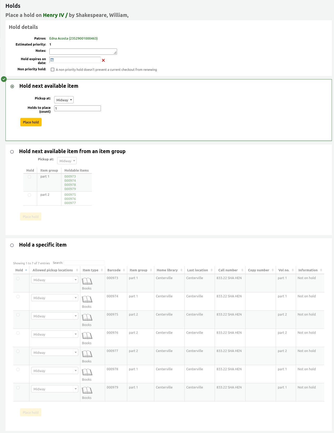Screen dimensions: 334x433
Task: Open pickup location dropdown for item 000974
Action: 55,298
